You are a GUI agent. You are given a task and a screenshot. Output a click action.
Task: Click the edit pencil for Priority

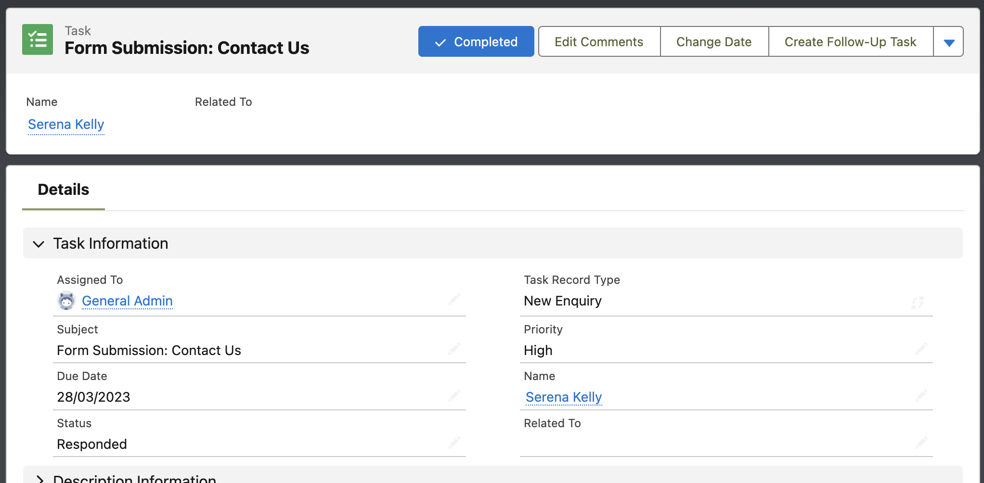[x=921, y=349]
